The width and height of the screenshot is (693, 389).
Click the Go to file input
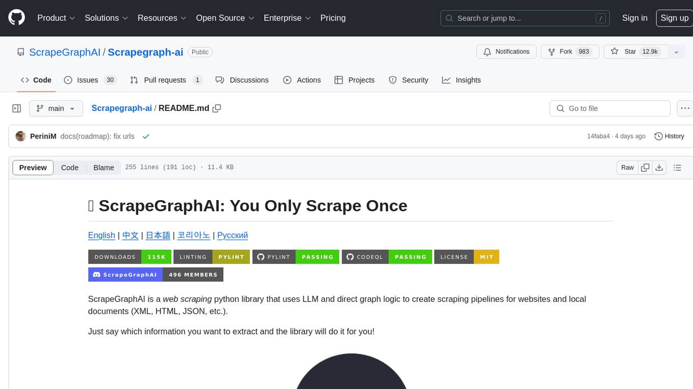tap(610, 108)
